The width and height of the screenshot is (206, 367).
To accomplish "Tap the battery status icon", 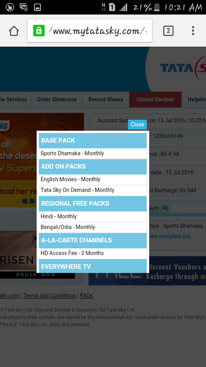I will [x=157, y=7].
